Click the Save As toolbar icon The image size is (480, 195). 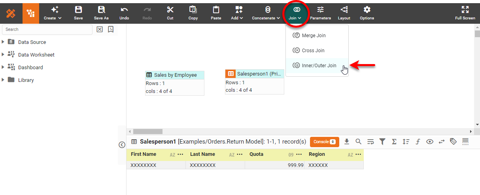tap(101, 13)
